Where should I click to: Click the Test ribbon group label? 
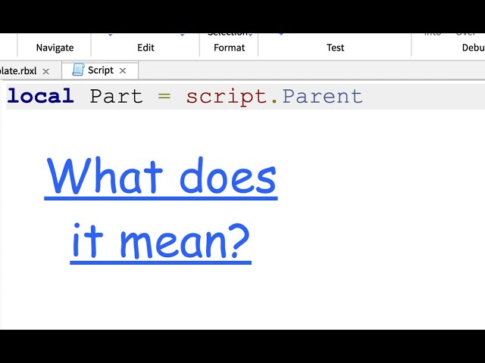pyautogui.click(x=335, y=48)
